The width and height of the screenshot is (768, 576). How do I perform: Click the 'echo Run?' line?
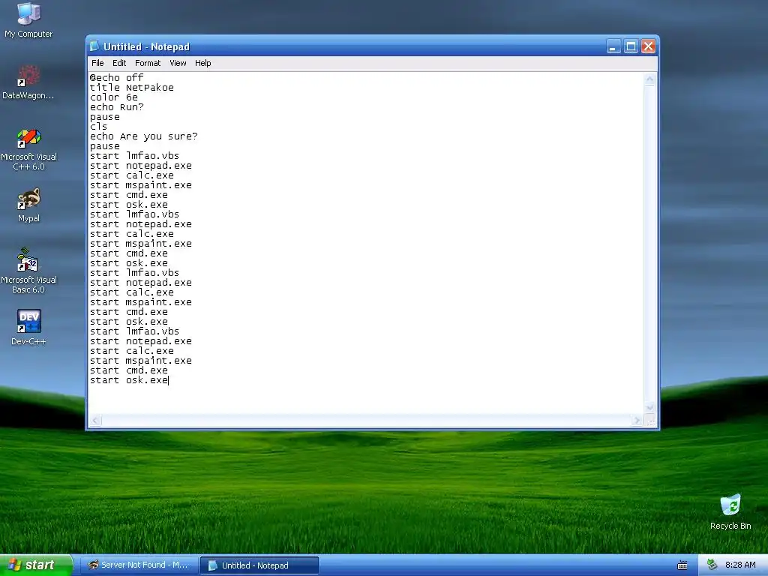116,107
